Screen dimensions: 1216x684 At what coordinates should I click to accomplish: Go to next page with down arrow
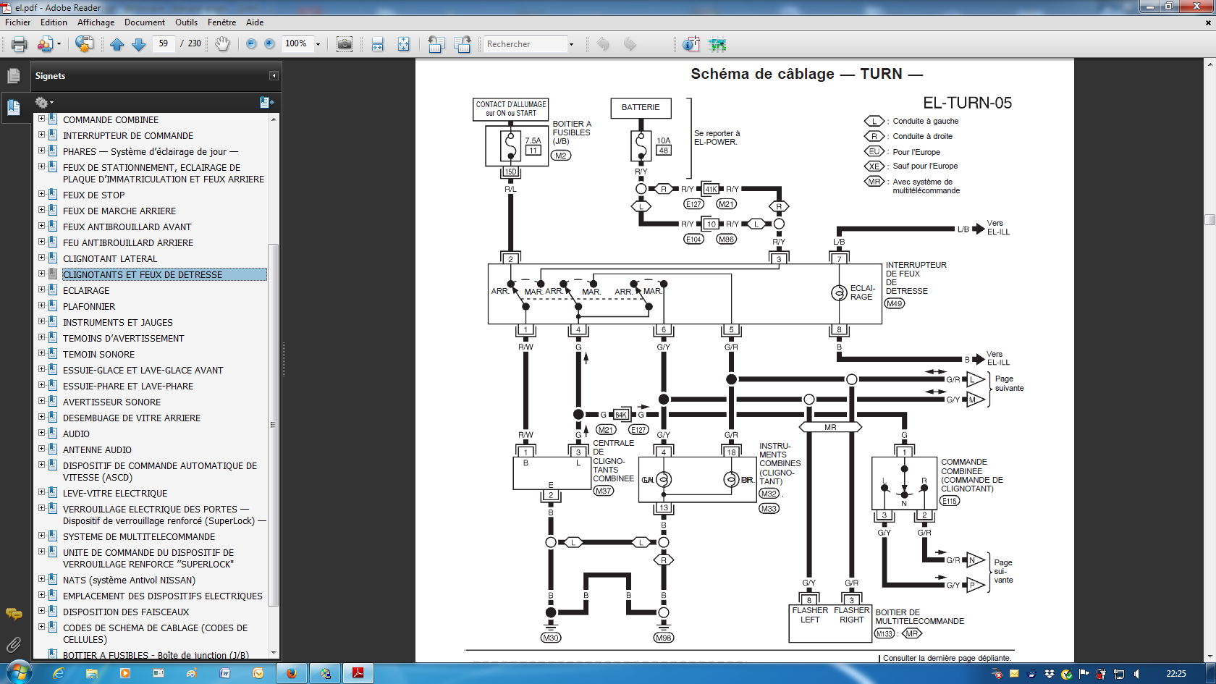(139, 44)
